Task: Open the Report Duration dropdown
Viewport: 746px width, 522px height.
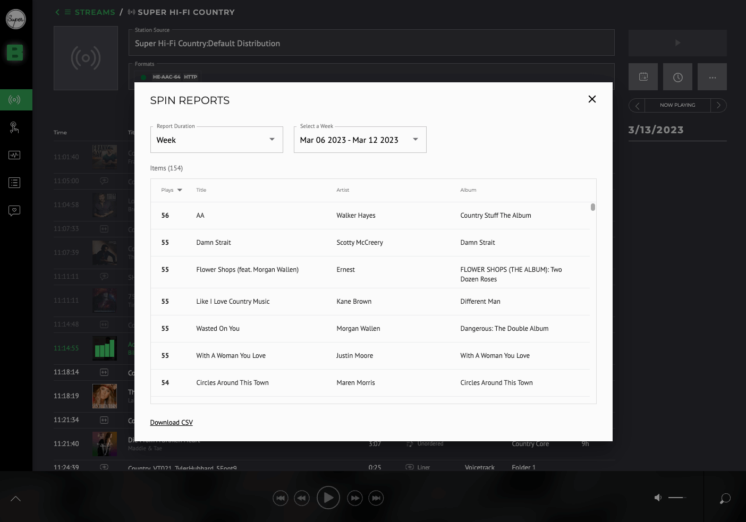Action: [x=217, y=140]
